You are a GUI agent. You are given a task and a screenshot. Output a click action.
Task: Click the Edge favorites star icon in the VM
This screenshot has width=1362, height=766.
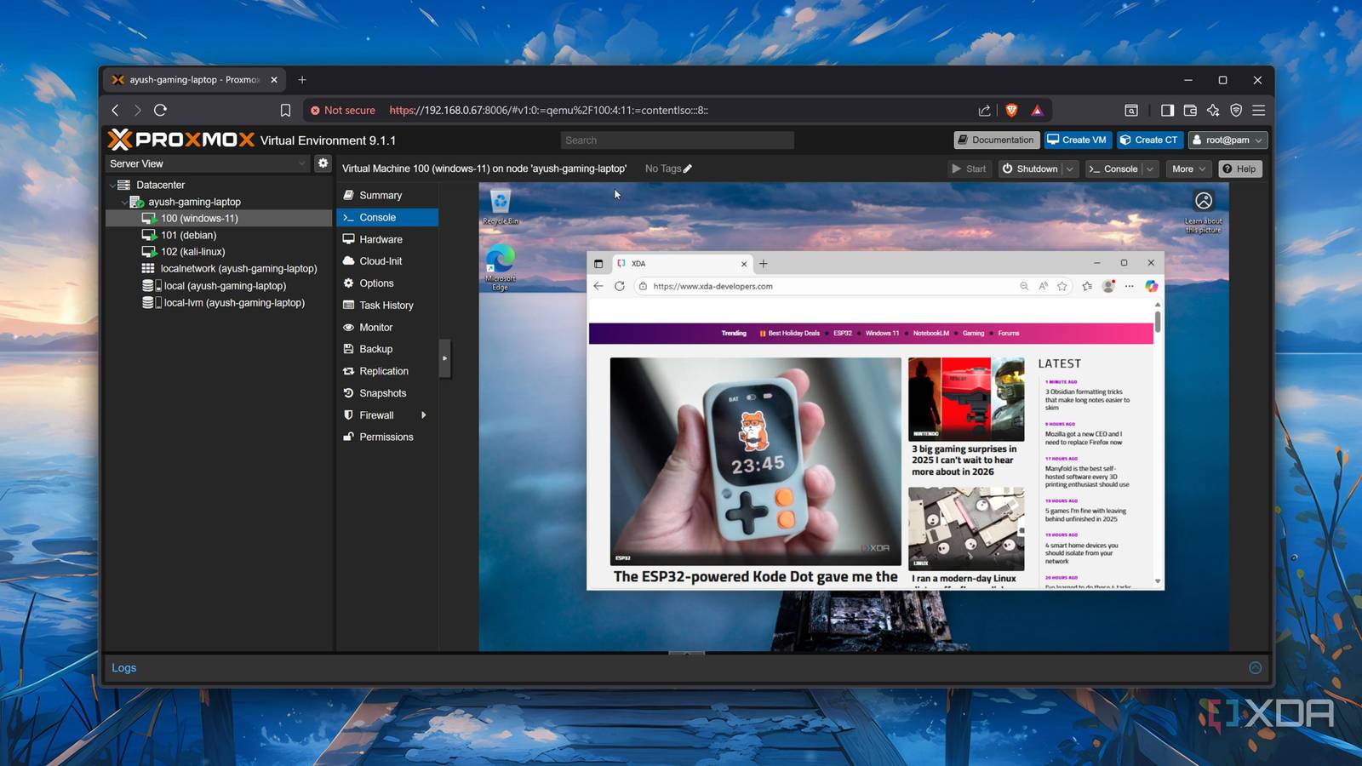tap(1062, 286)
